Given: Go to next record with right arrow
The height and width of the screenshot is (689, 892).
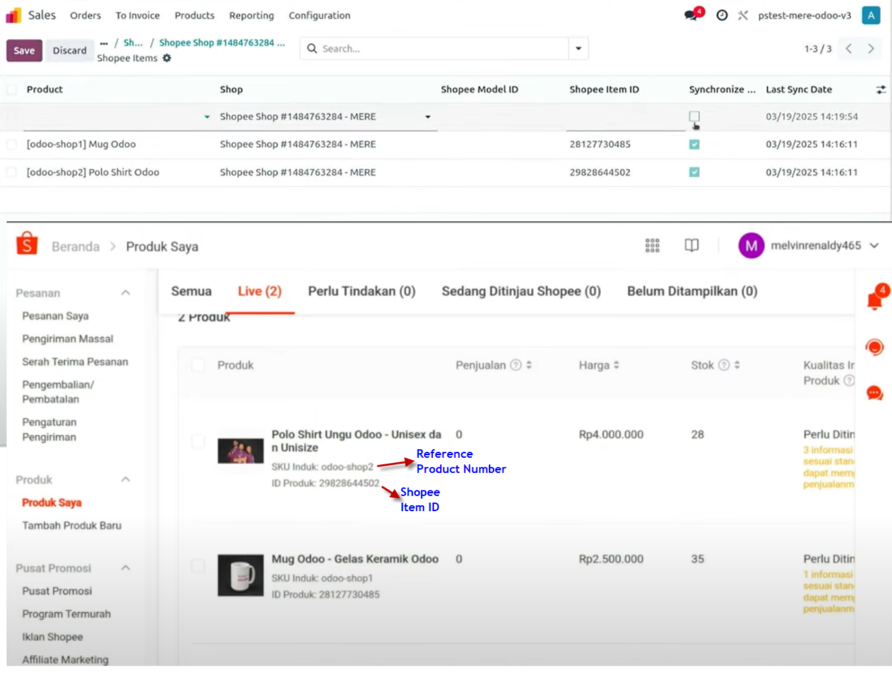Looking at the screenshot, I should coord(871,49).
